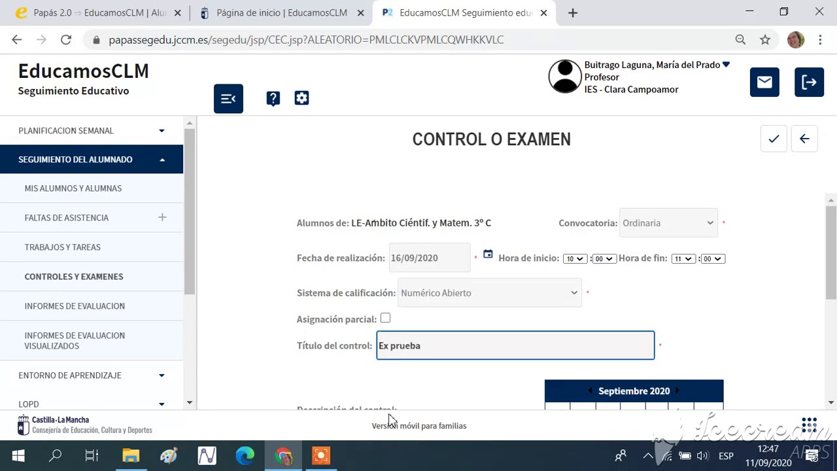
Task: Click the Fecha de realización date field
Action: click(430, 258)
